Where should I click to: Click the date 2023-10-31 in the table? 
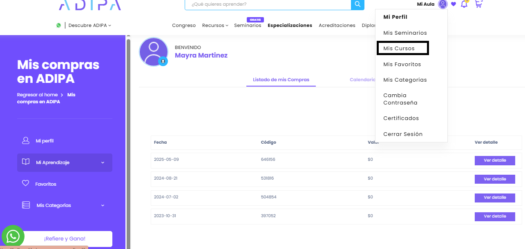pyautogui.click(x=165, y=216)
